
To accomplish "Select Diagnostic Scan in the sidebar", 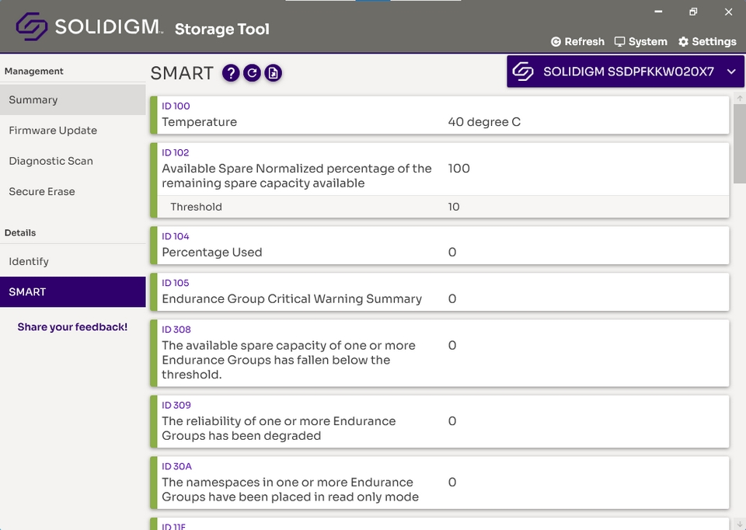I will 73,161.
